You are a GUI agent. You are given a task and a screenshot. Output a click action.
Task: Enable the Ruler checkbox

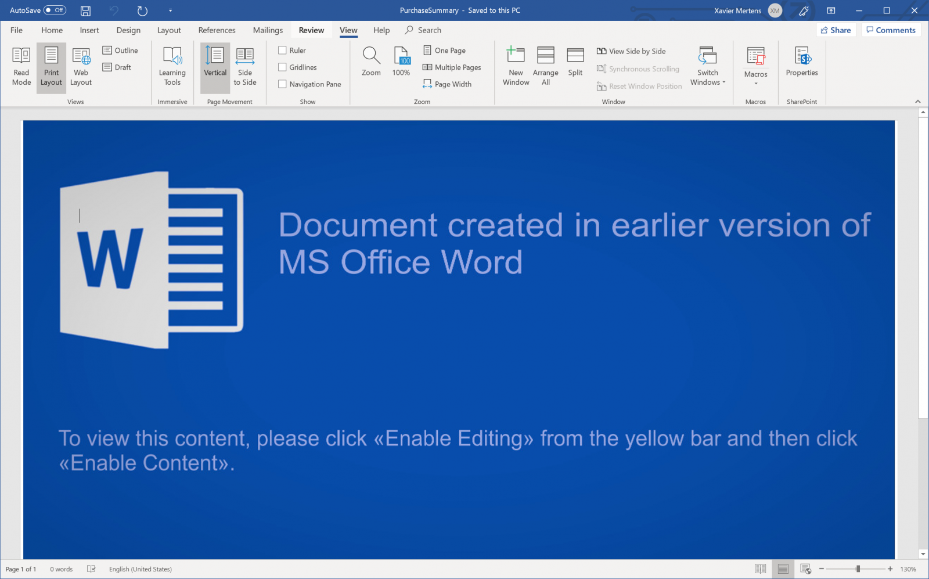[283, 51]
